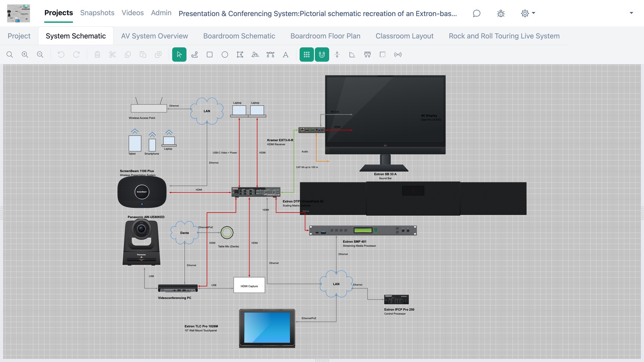Click the copy icon
Image resolution: width=644 pixels, height=362 pixels.
coord(128,55)
